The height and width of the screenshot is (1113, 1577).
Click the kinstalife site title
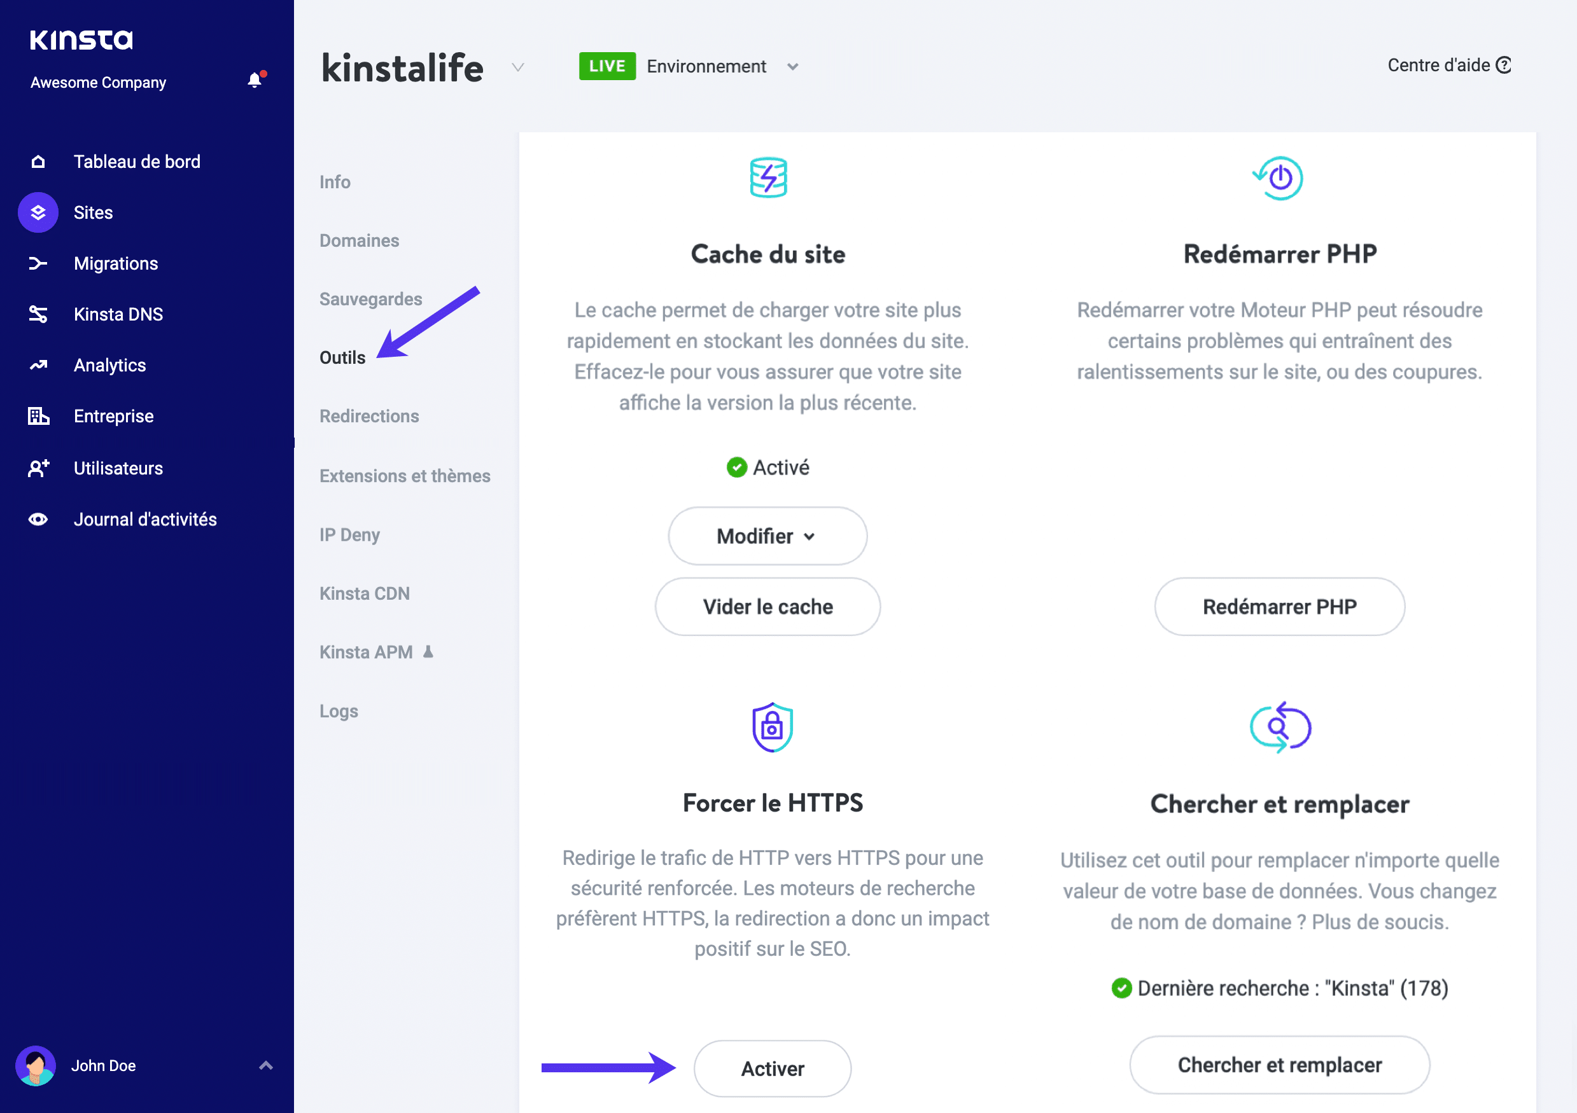[402, 67]
